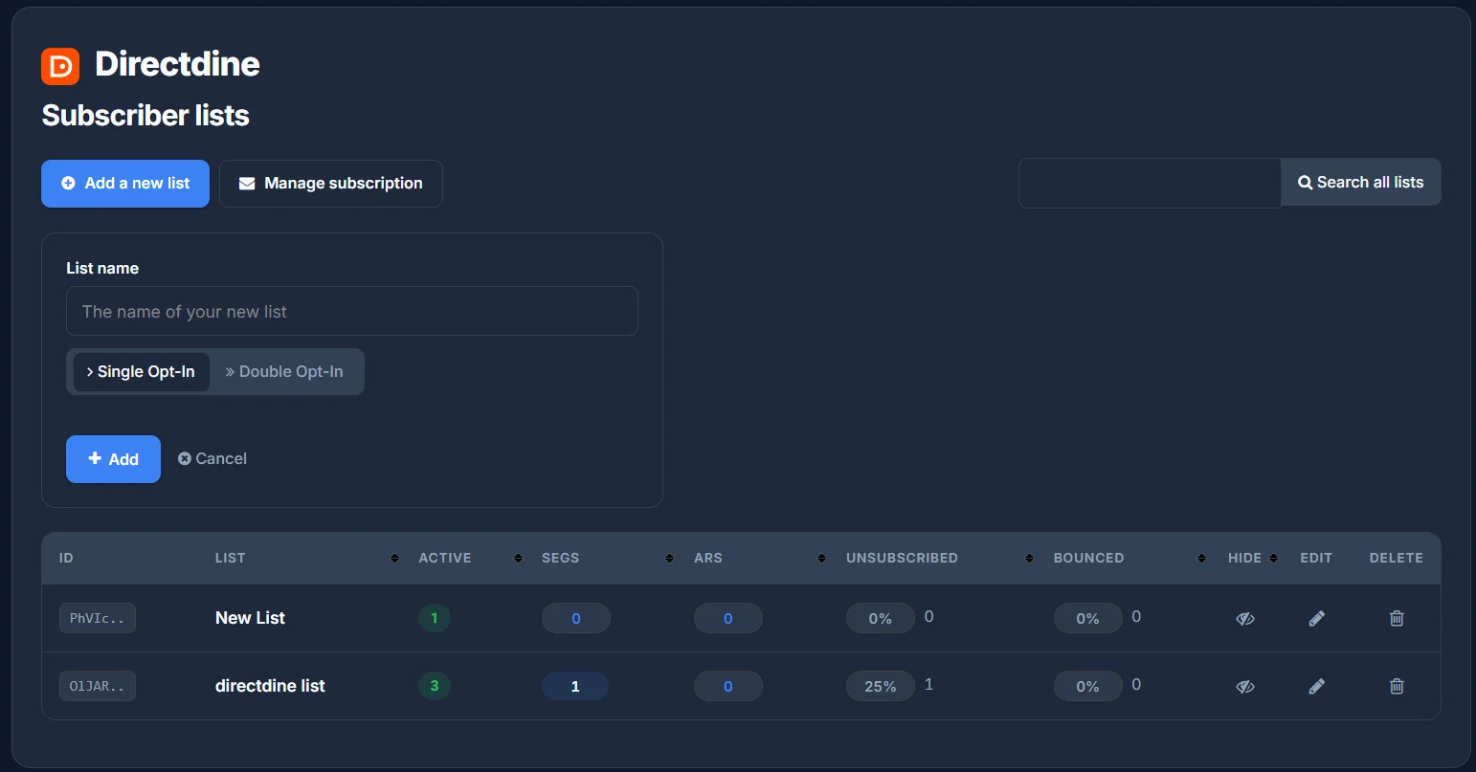The width and height of the screenshot is (1476, 772).
Task: Click 0% bounced badge for New List
Action: click(1088, 618)
